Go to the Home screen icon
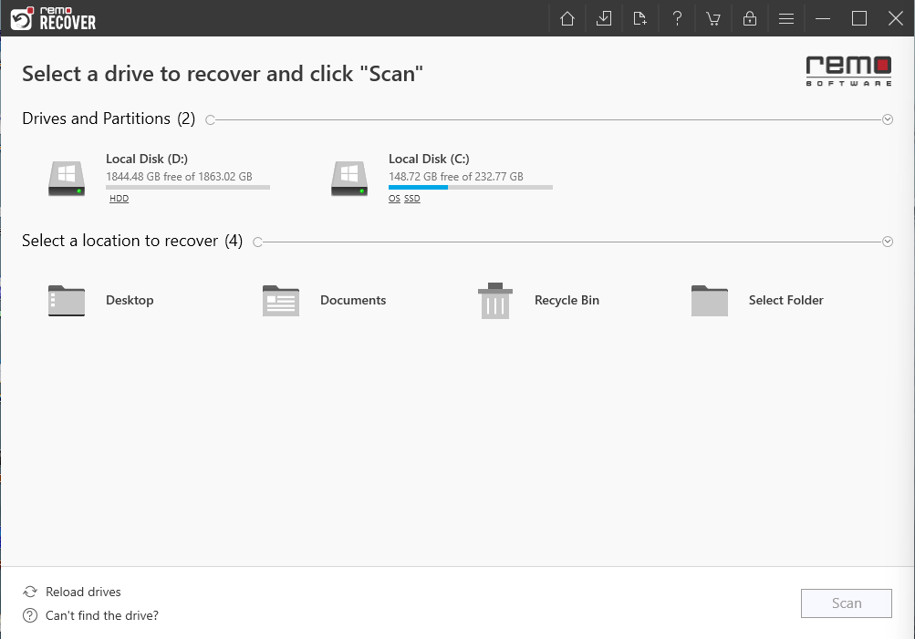915x639 pixels. (567, 18)
